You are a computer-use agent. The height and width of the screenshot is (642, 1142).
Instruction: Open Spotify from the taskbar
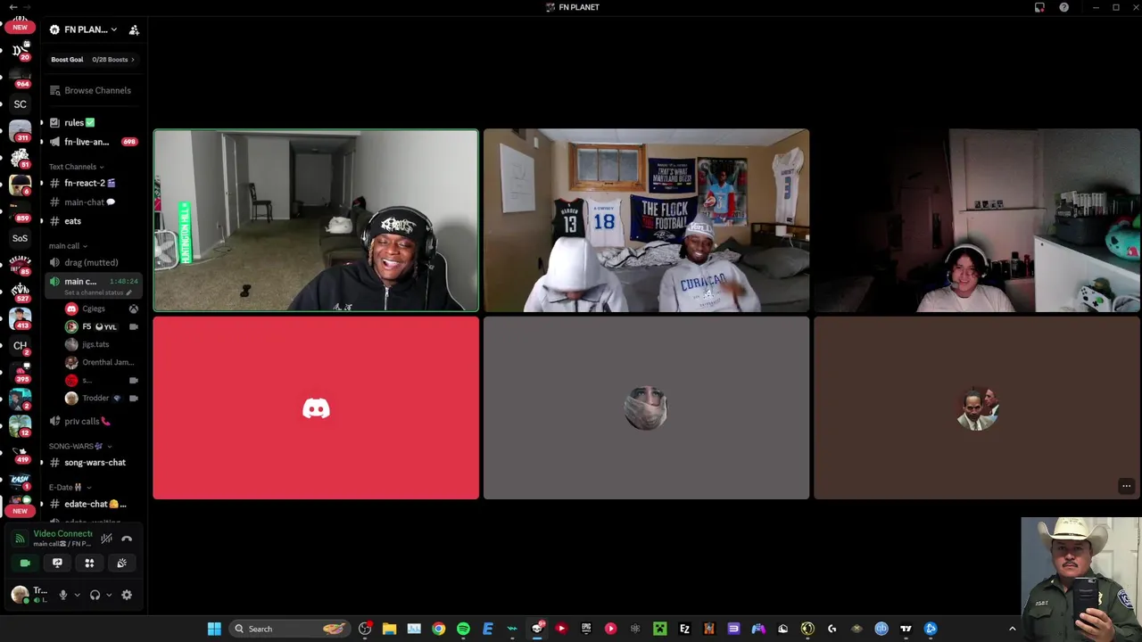[463, 629]
